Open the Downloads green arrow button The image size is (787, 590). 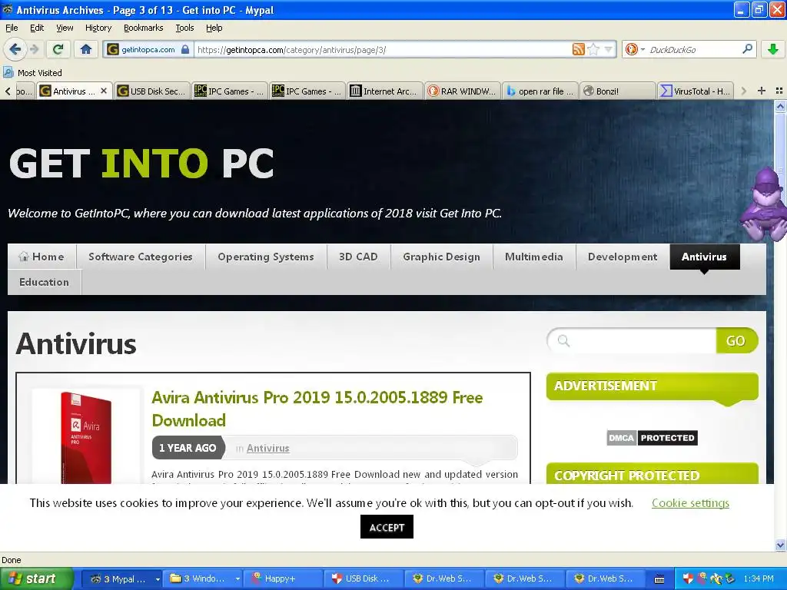773,49
